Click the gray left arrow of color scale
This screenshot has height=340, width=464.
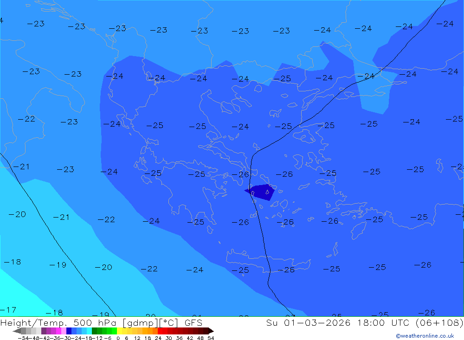click(17, 331)
